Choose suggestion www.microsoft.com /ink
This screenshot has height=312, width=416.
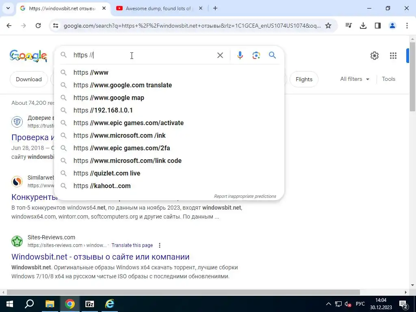click(x=169, y=136)
